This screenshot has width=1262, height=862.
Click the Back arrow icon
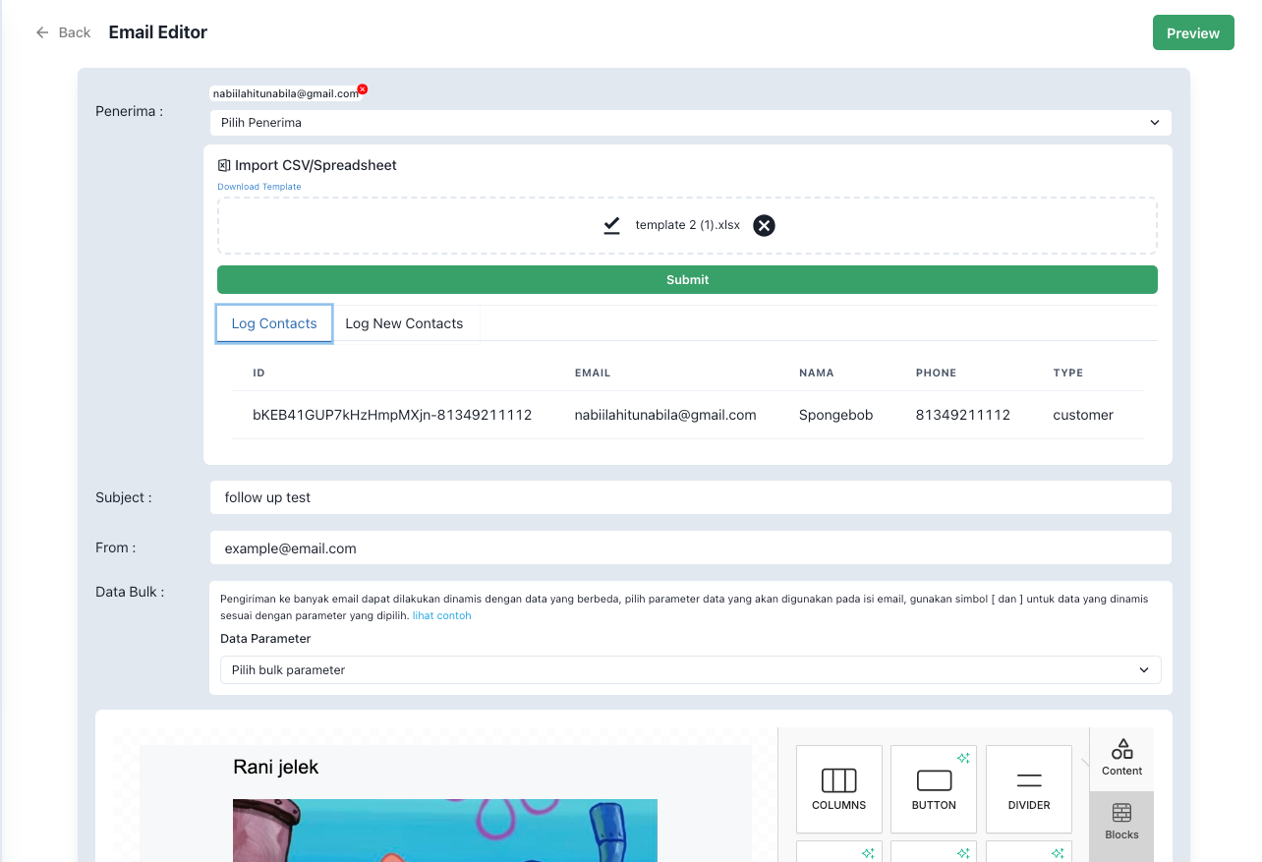point(42,32)
